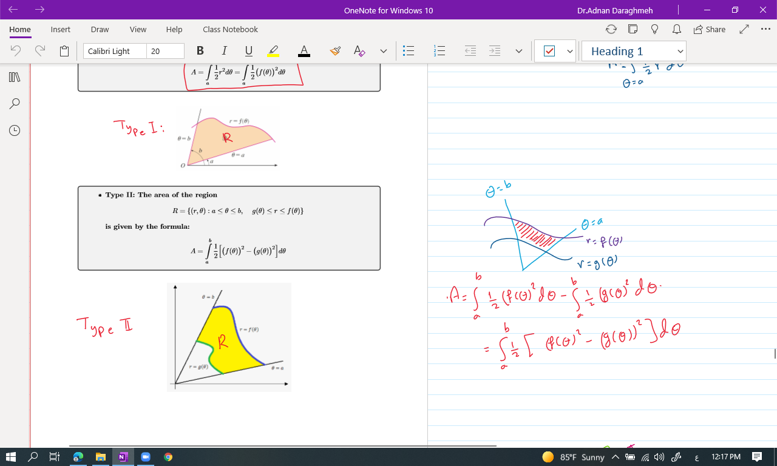
Task: Click the Share button
Action: tap(709, 29)
